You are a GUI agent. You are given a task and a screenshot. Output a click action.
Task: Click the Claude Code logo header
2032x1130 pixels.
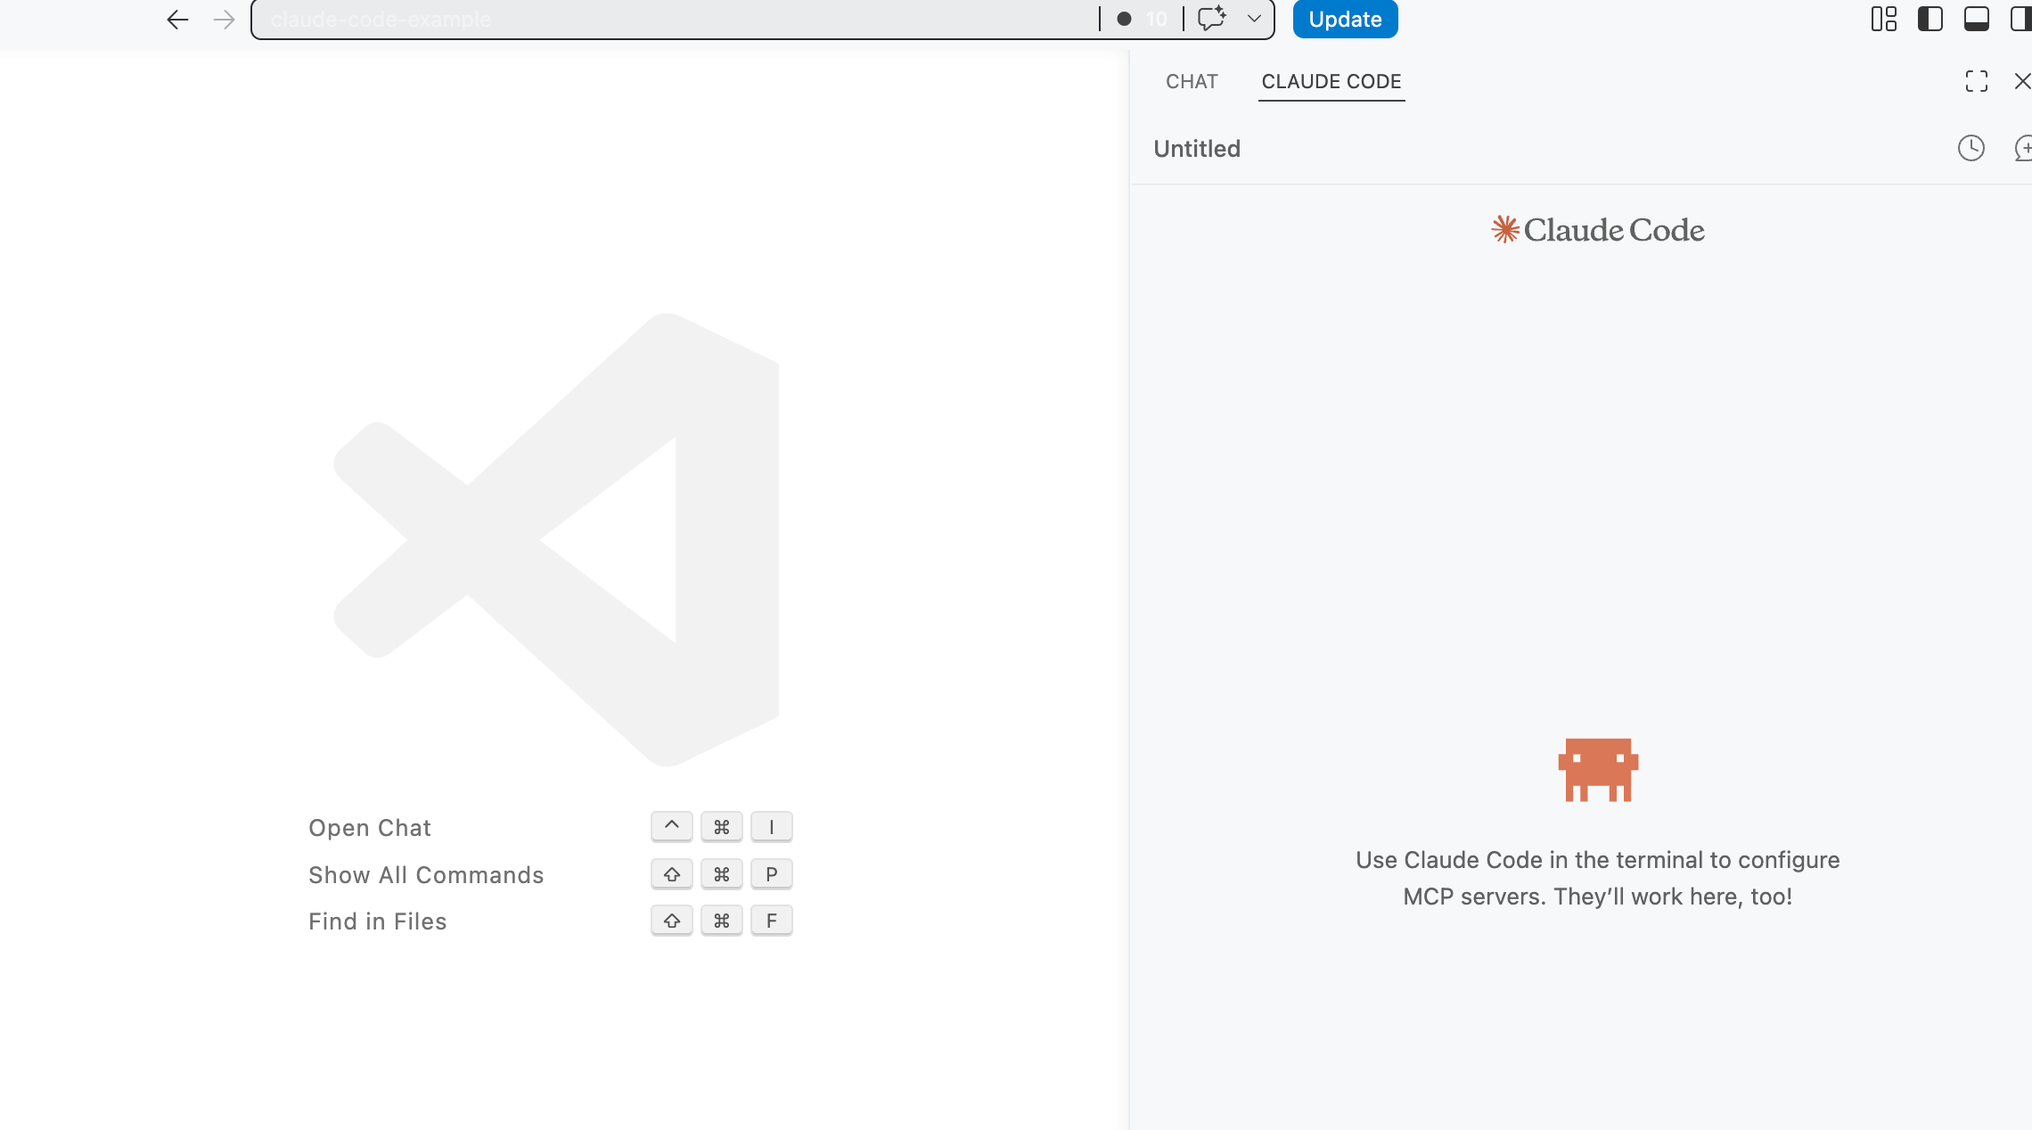click(1598, 230)
